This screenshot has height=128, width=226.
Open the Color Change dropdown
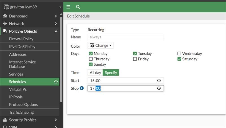101,45
